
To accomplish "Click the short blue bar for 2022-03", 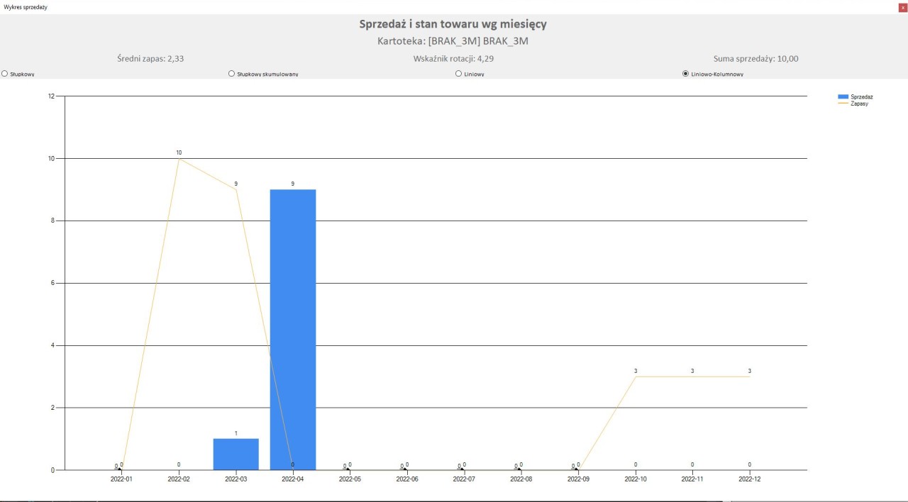I will point(236,454).
